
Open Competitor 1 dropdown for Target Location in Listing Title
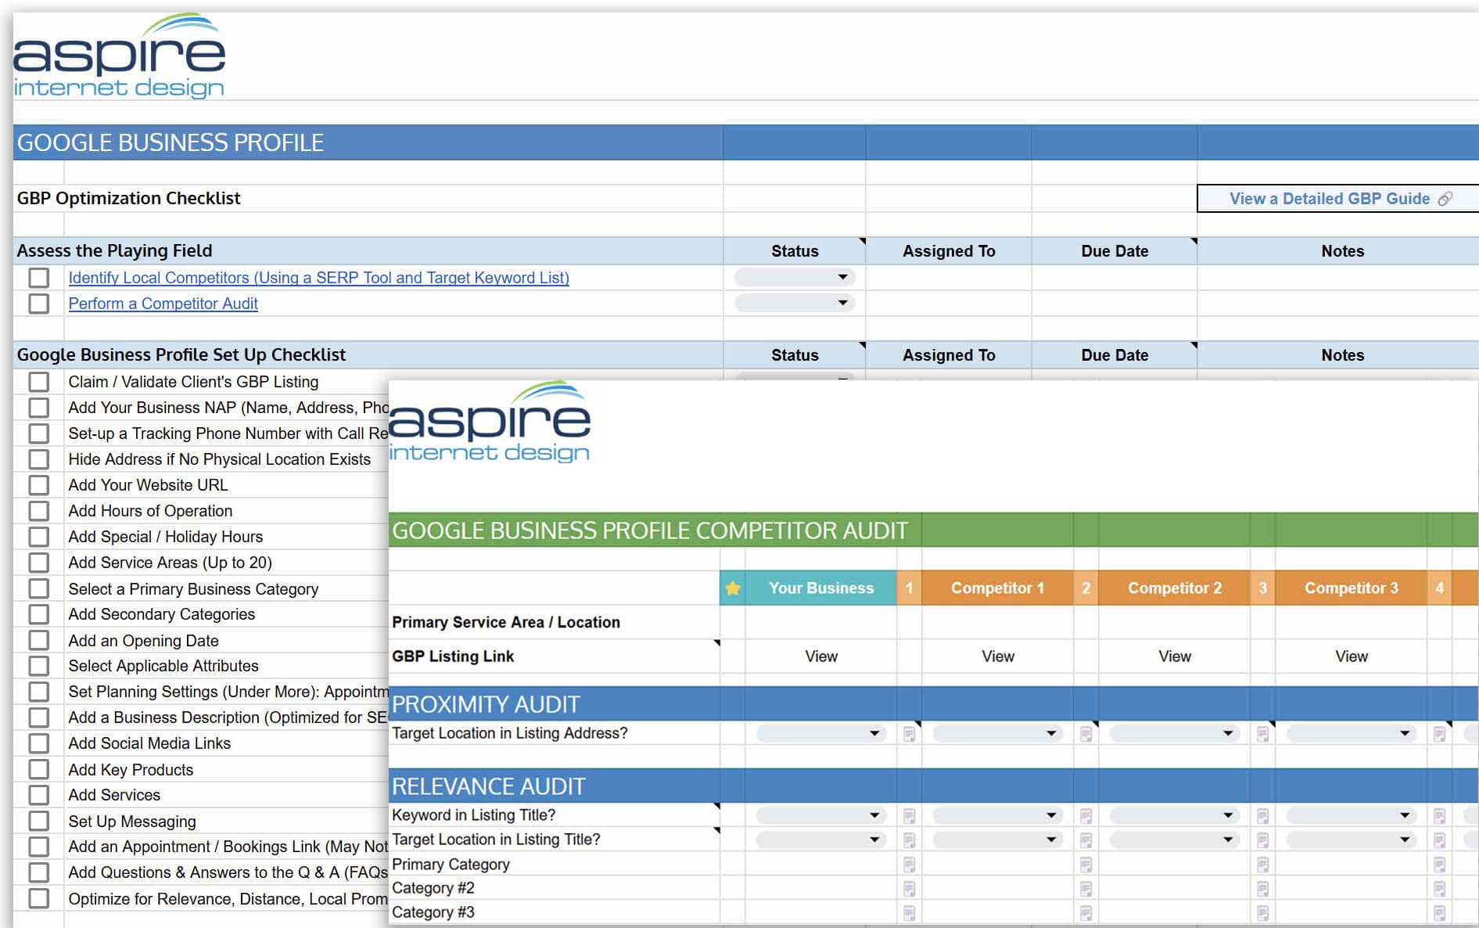tap(997, 840)
